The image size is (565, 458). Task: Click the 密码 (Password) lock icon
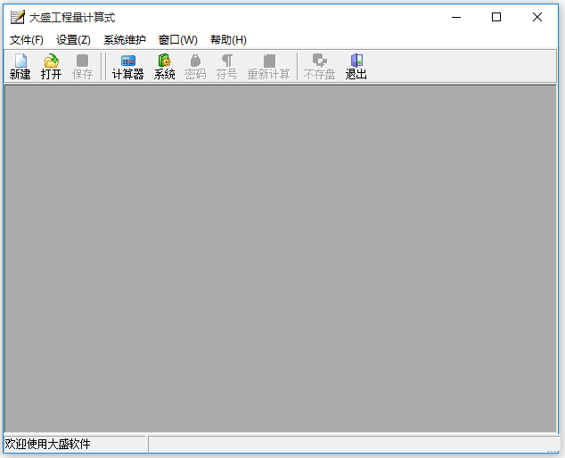tap(195, 67)
